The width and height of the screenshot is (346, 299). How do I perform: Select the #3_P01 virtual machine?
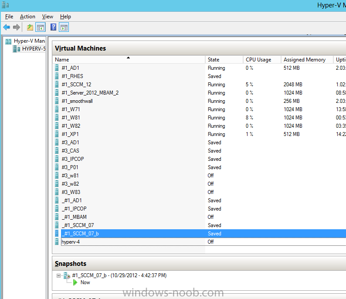point(70,167)
